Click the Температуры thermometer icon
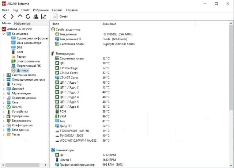The image size is (234, 168). pyautogui.click(x=53, y=54)
